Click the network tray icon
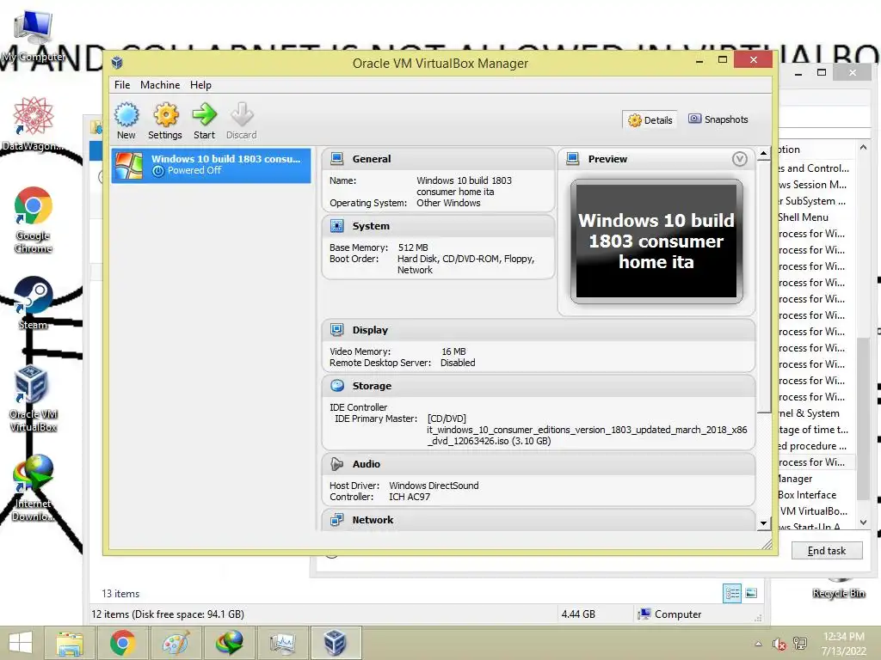Screen dimensions: 881x660 point(799,644)
